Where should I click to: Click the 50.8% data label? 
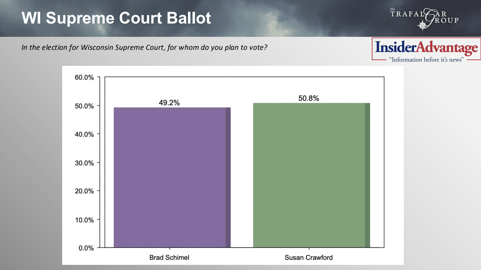point(309,98)
